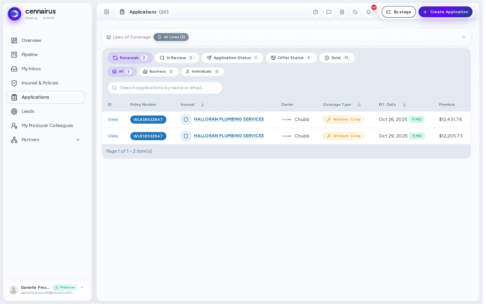Open notifications bell with 49 badge
The width and height of the screenshot is (486, 304).
pos(368,12)
